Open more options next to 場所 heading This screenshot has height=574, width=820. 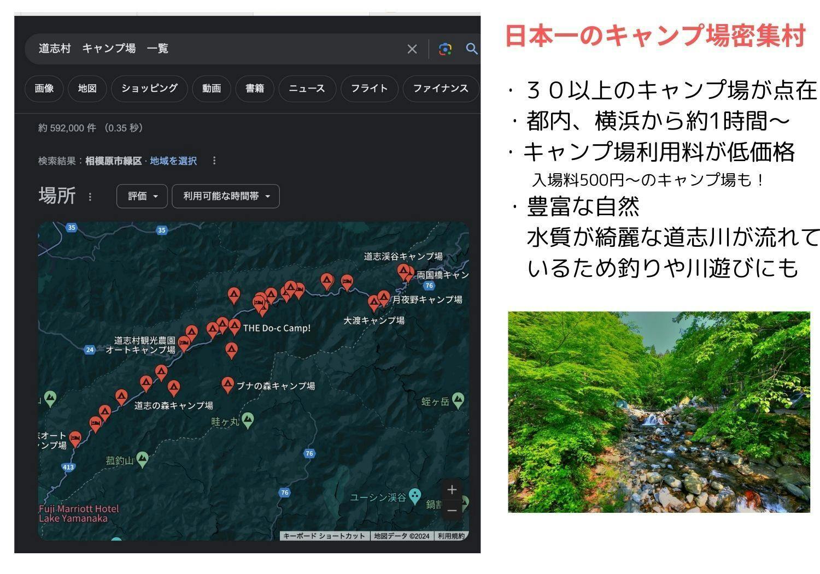pos(90,197)
